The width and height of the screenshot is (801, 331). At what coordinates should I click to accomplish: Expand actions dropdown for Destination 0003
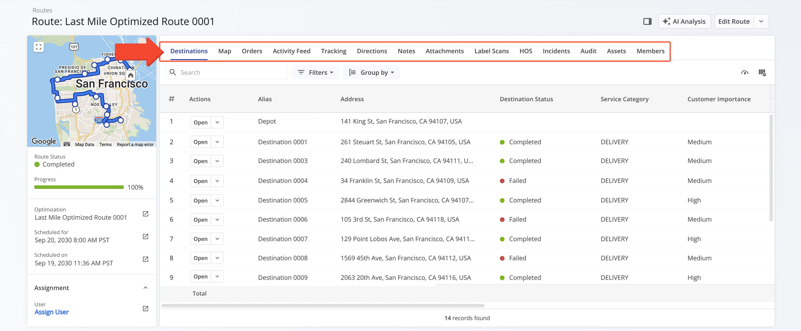click(x=217, y=161)
